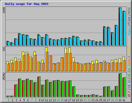Click the day 18 label on the x-axis
This screenshot has width=132, height=103.
[73, 100]
